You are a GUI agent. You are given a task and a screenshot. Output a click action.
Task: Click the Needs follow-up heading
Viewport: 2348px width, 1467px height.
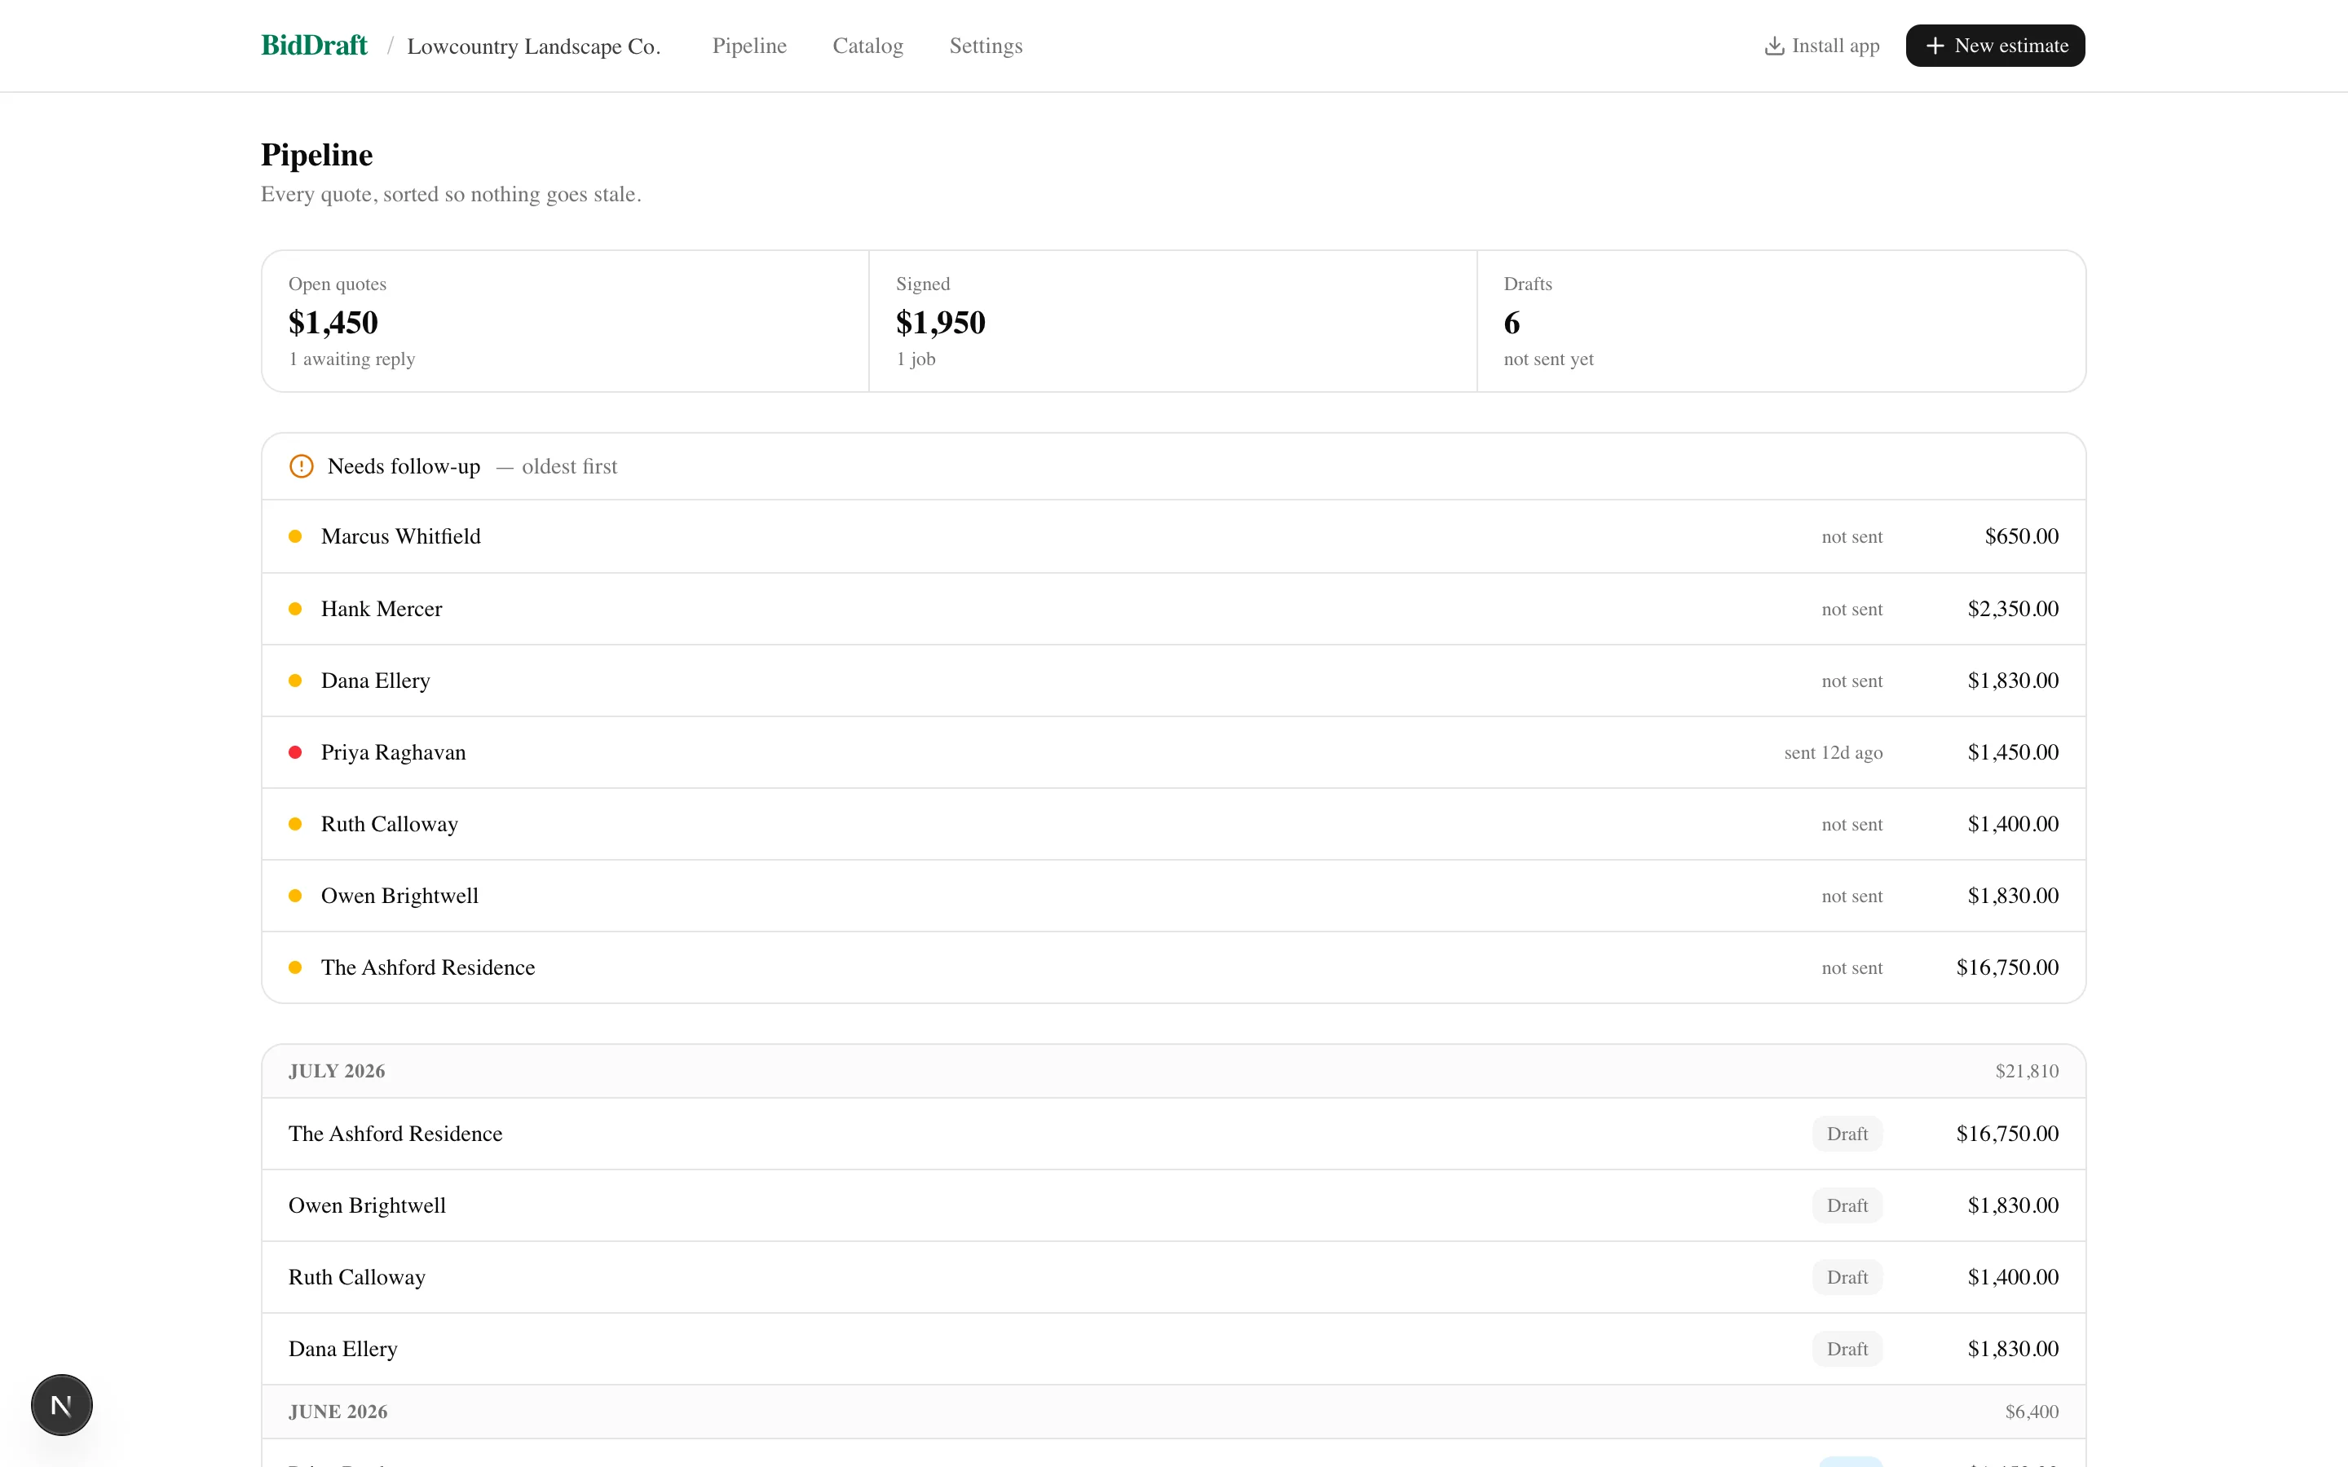coord(404,467)
